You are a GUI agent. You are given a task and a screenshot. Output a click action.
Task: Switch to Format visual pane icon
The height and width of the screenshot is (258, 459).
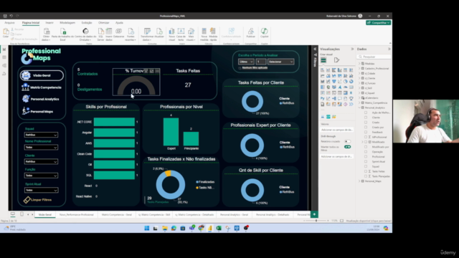336,60
